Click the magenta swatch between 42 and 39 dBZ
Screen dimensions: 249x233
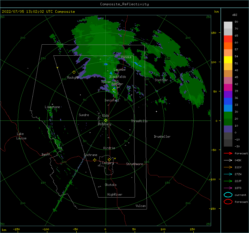(x=228, y=88)
